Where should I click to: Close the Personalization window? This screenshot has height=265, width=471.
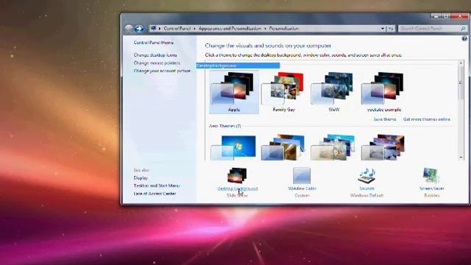pos(459,16)
